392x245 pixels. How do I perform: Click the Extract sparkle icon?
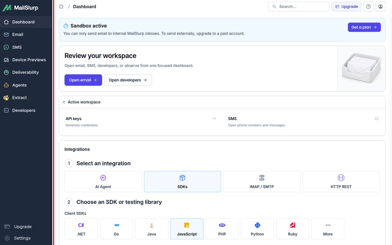(6, 98)
